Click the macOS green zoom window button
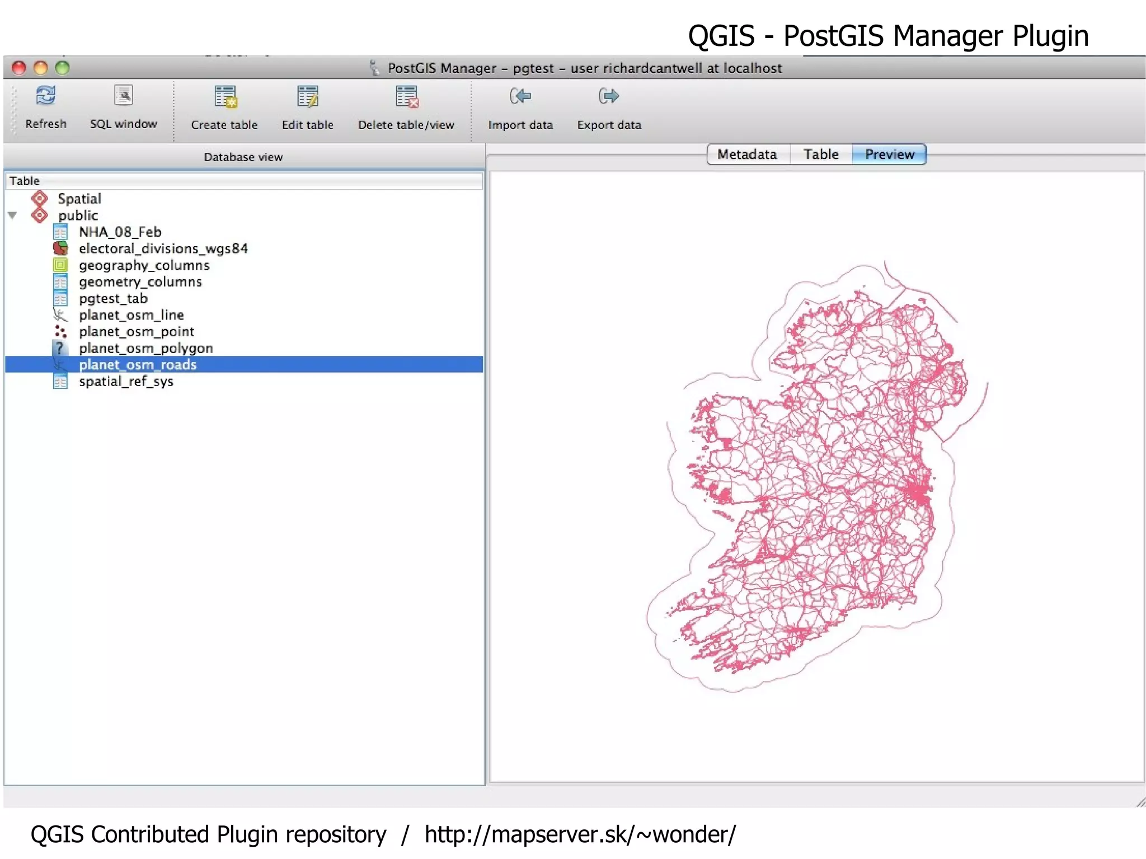 coord(62,68)
